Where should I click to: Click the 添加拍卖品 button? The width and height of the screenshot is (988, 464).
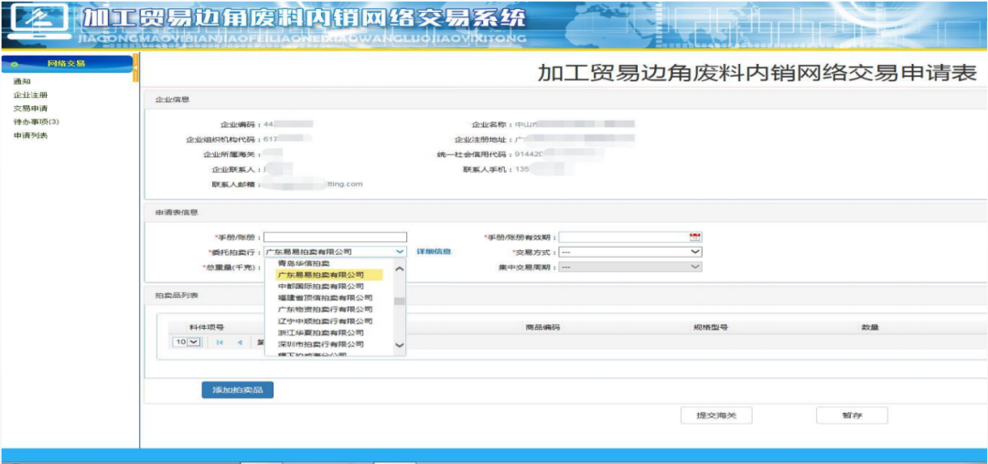(x=238, y=390)
